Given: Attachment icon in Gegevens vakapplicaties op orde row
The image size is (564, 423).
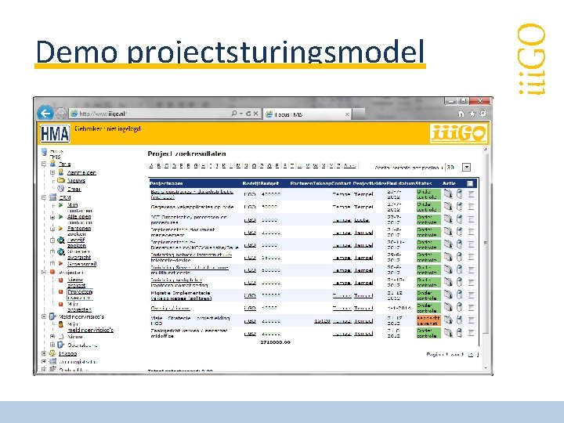Looking at the screenshot, I should tap(459, 207).
